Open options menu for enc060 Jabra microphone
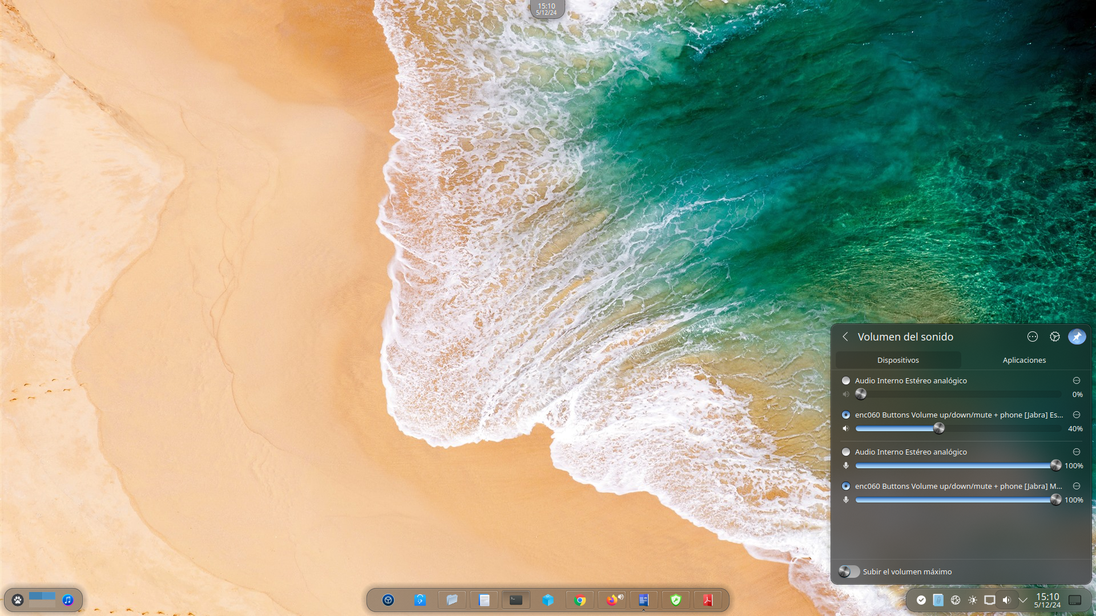The image size is (1096, 616). 1077,486
